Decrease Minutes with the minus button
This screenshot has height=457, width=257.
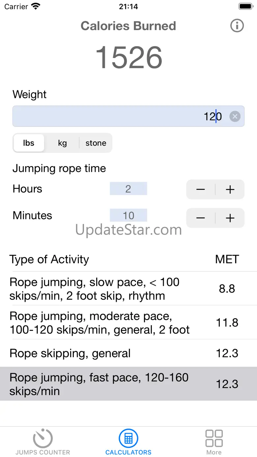[x=201, y=218]
